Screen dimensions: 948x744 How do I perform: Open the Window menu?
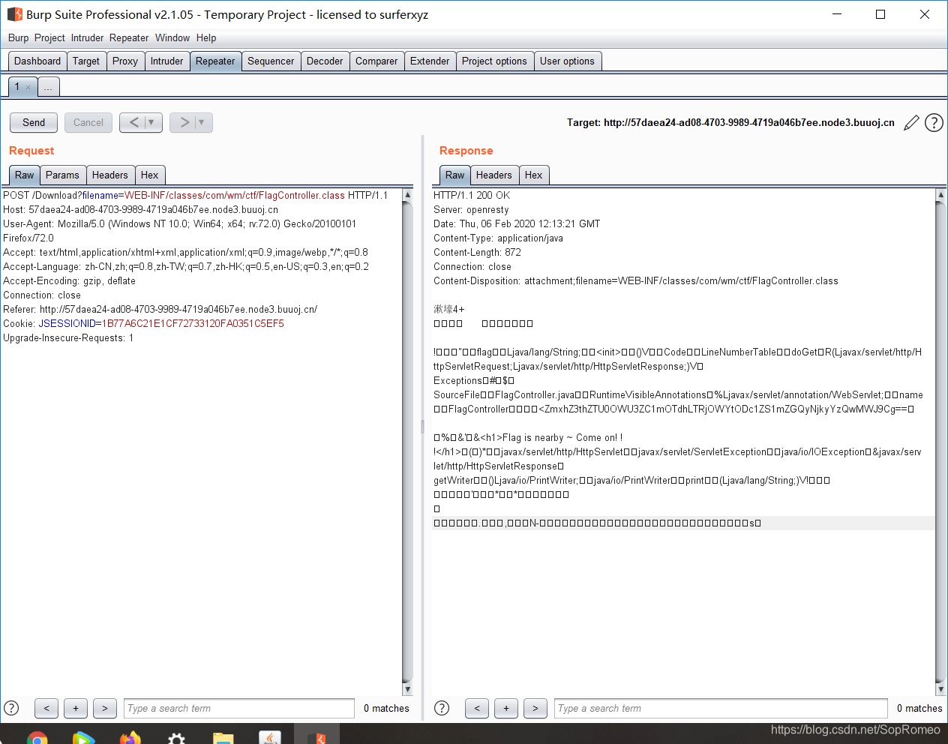172,37
